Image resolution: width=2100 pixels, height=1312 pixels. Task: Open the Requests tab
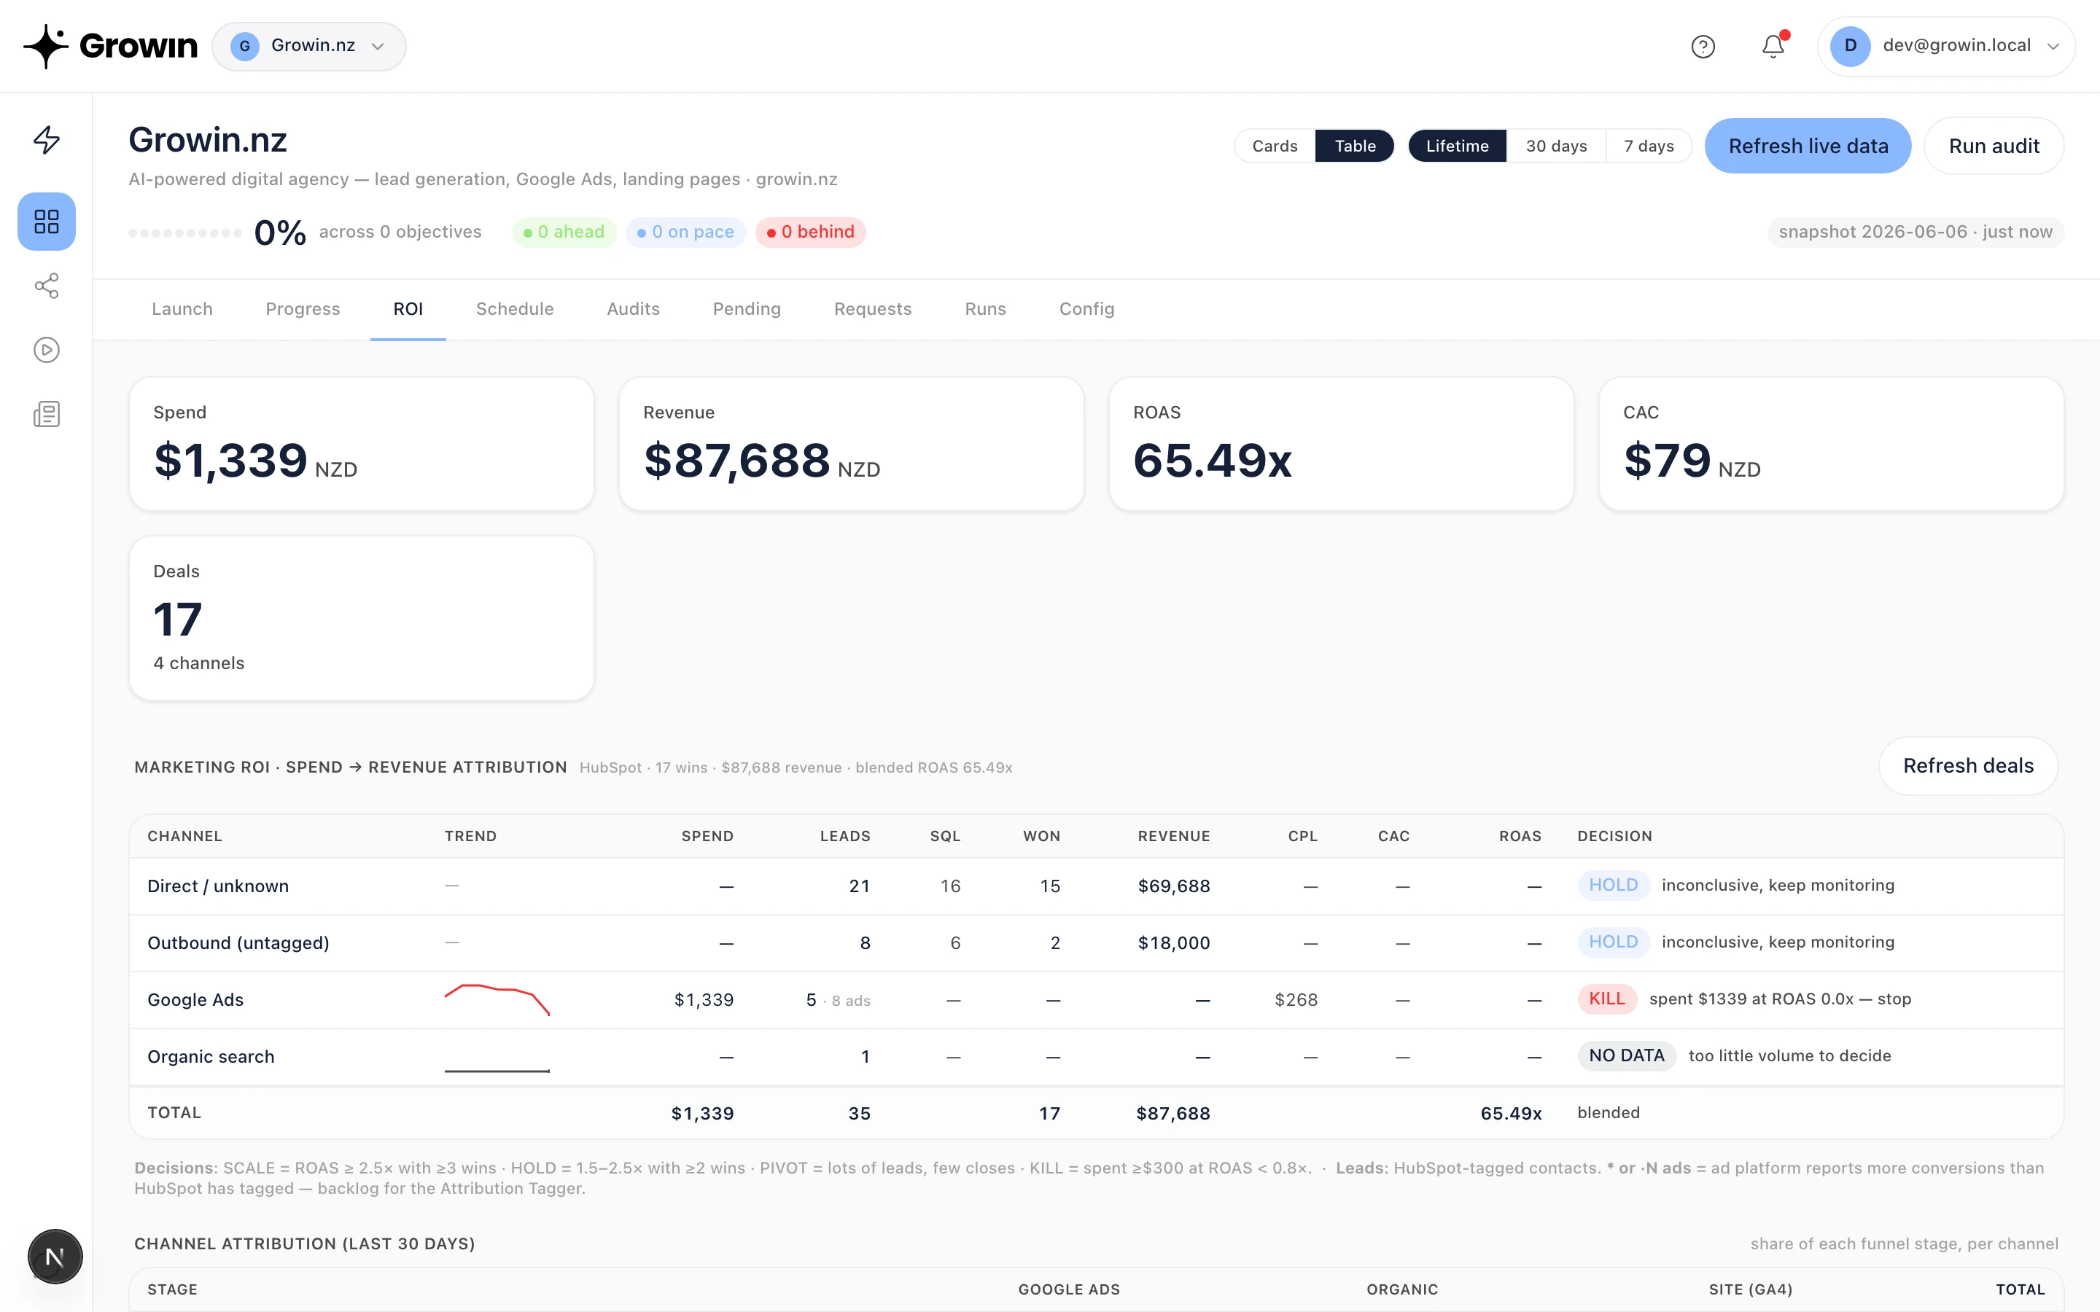point(873,309)
